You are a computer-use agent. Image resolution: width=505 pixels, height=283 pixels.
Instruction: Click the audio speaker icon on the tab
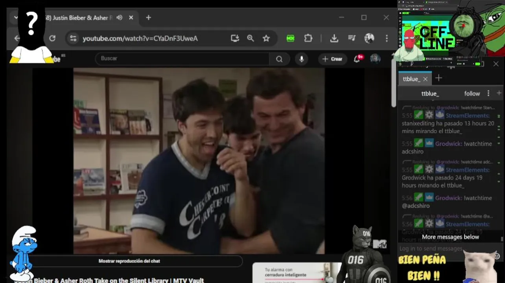click(119, 18)
